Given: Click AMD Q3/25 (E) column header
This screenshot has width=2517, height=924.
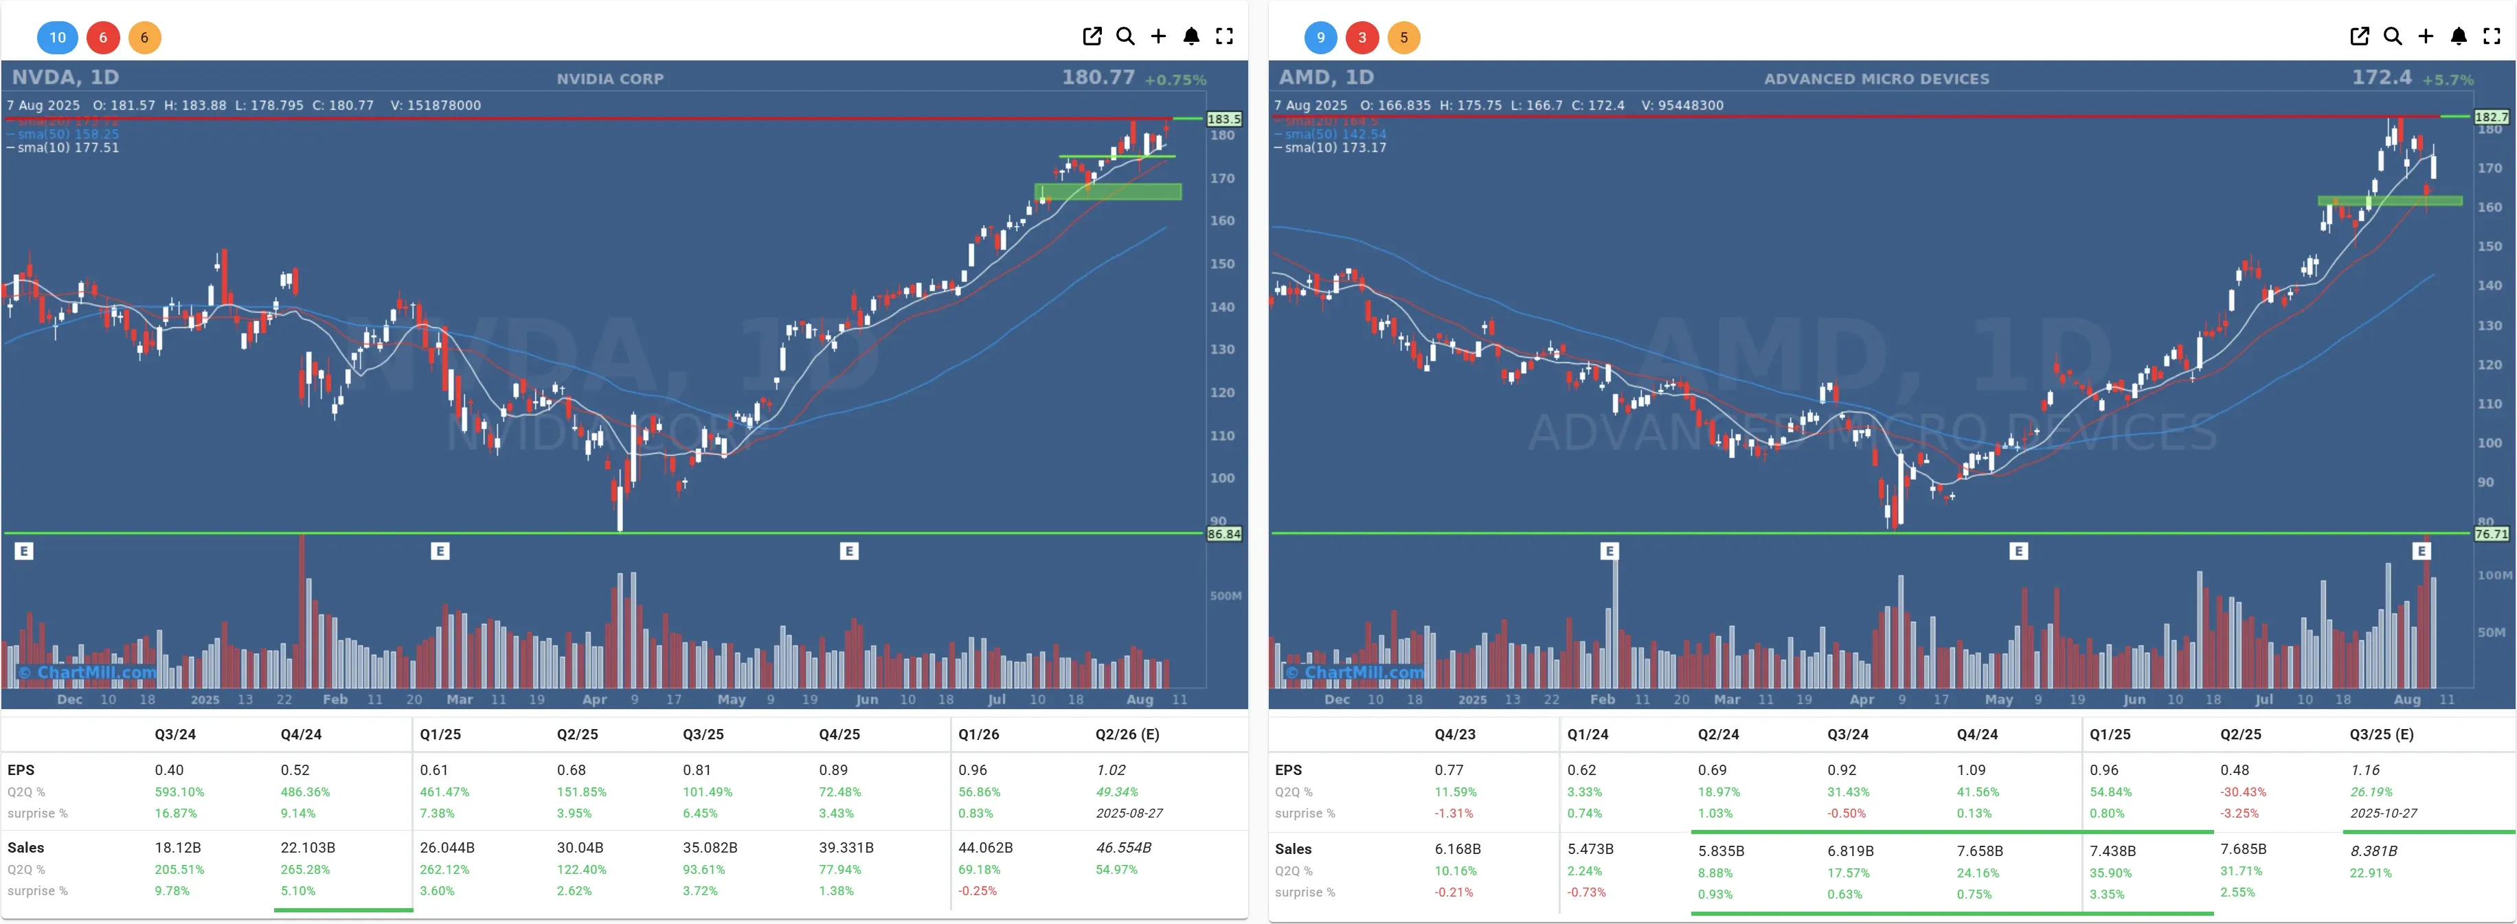Looking at the screenshot, I should coord(2381,735).
